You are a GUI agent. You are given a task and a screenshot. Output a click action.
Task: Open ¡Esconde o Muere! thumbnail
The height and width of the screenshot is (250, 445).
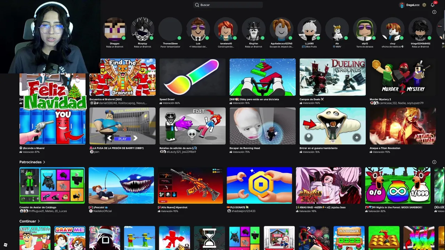pyautogui.click(x=52, y=126)
